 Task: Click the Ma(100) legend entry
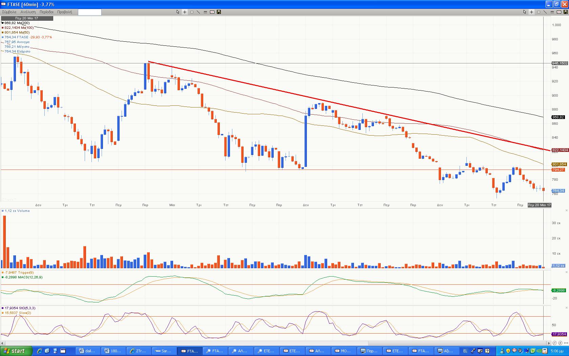(18, 28)
